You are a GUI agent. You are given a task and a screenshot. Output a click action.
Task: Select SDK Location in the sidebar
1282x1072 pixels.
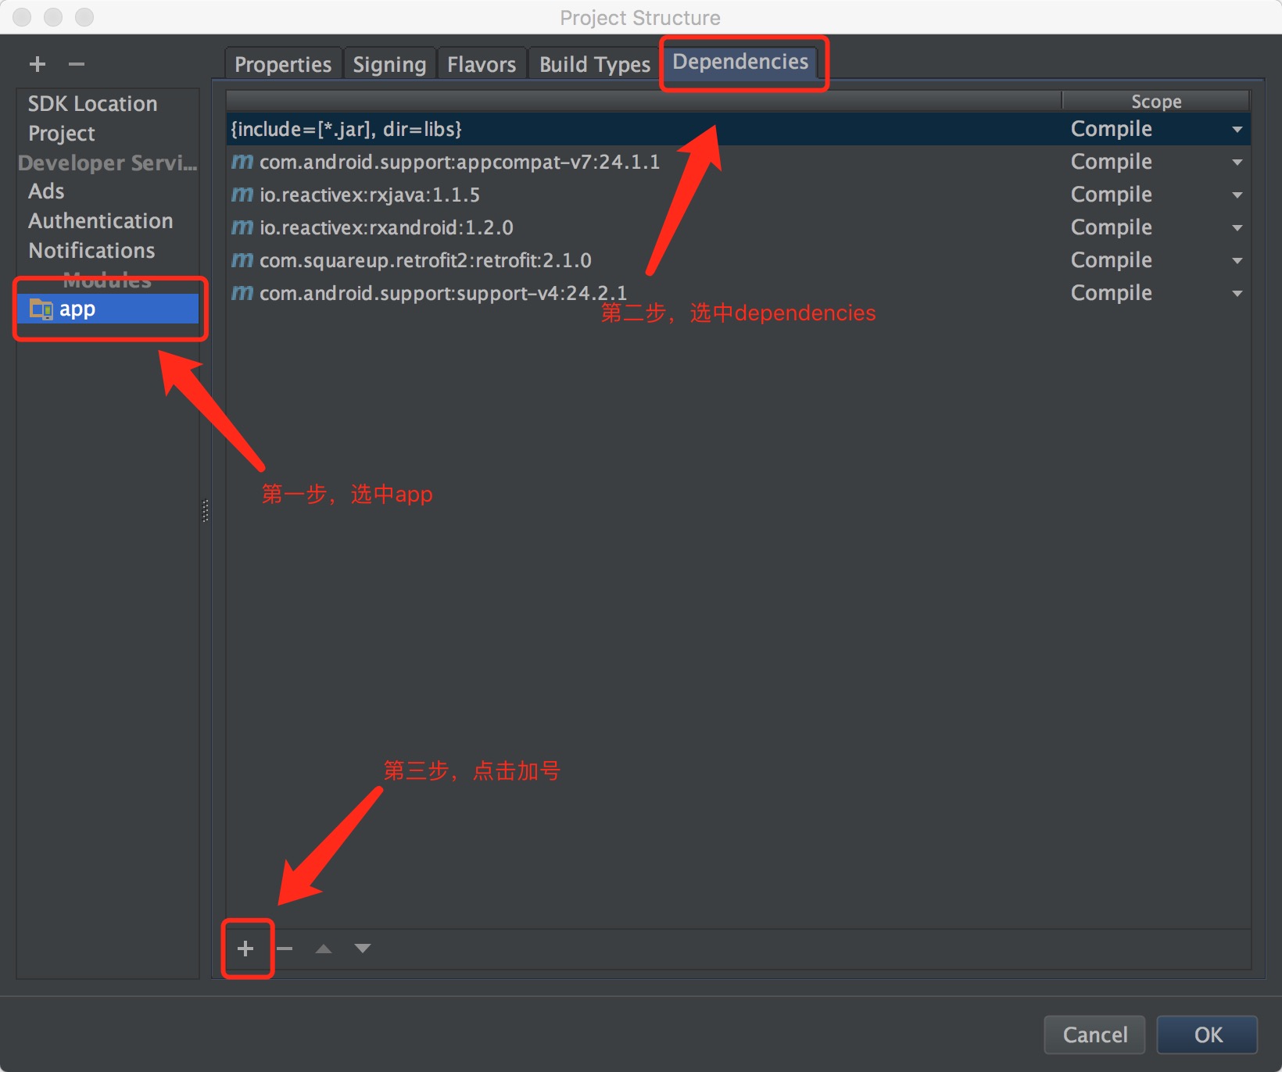coord(91,103)
